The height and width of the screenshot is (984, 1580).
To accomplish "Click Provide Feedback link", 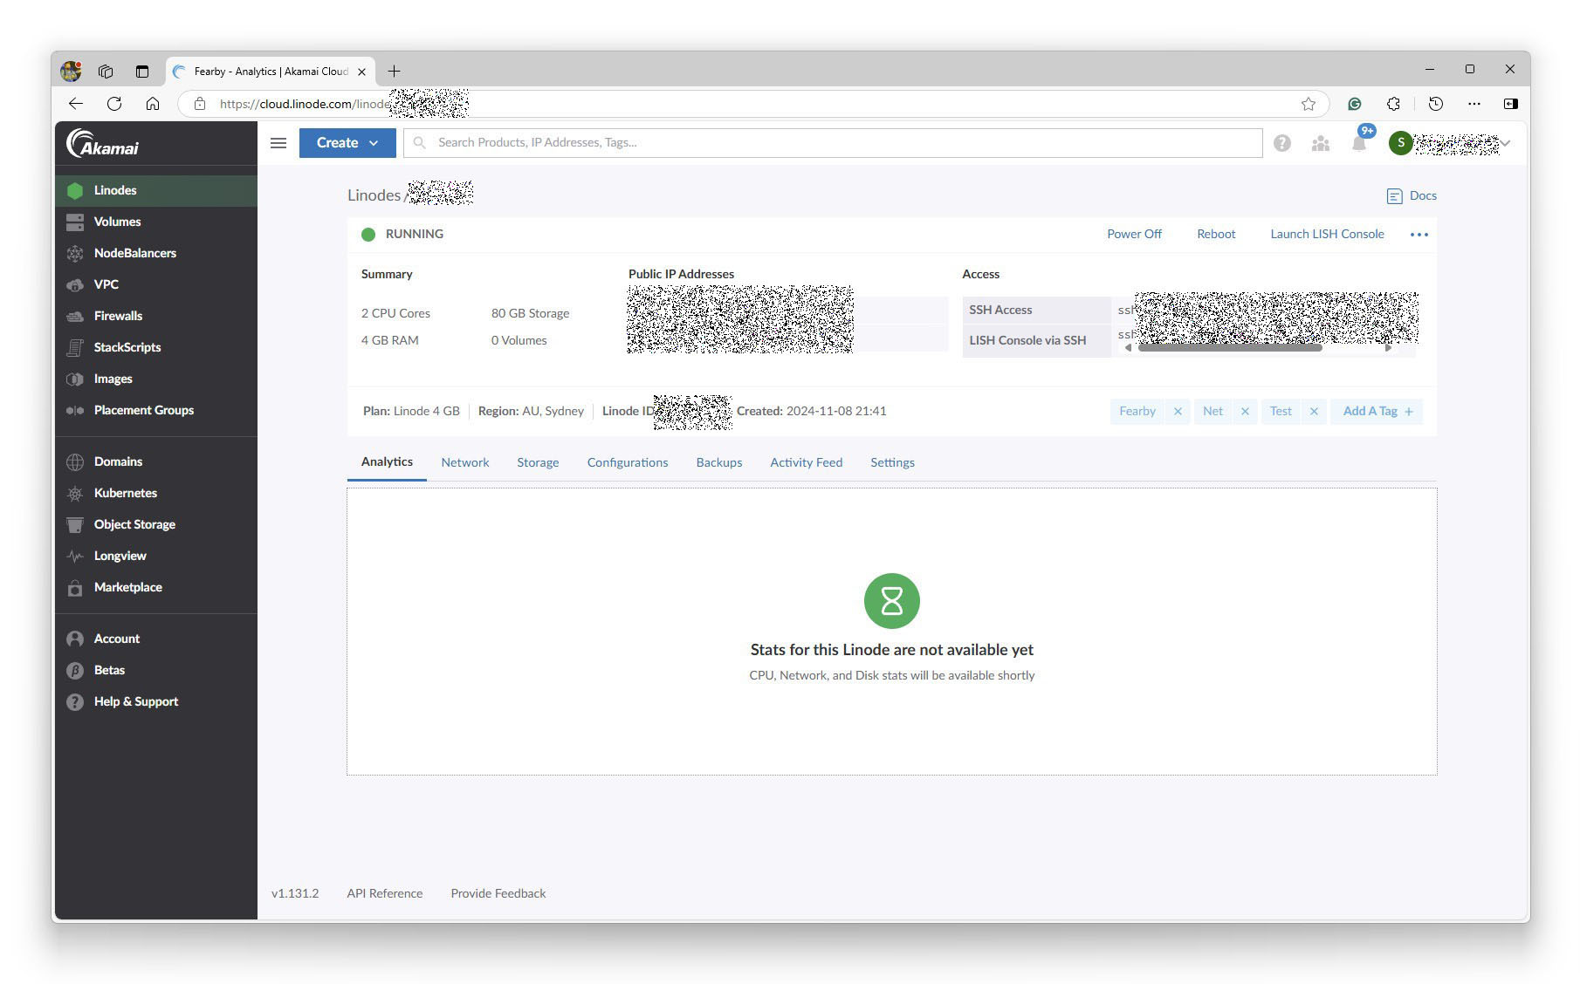I will [498, 894].
